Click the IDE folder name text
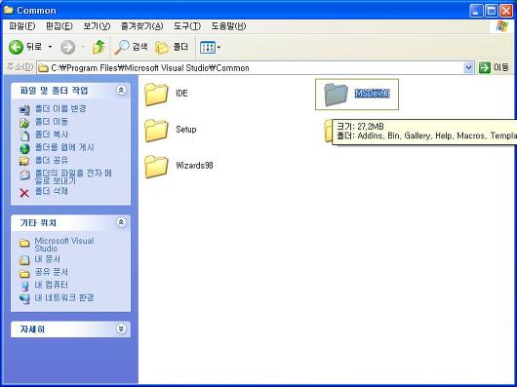The width and height of the screenshot is (517, 387). [181, 94]
